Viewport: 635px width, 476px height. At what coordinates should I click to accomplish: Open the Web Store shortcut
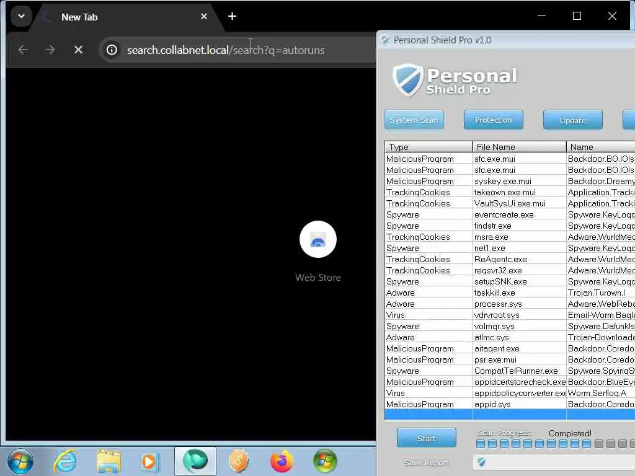click(x=318, y=239)
